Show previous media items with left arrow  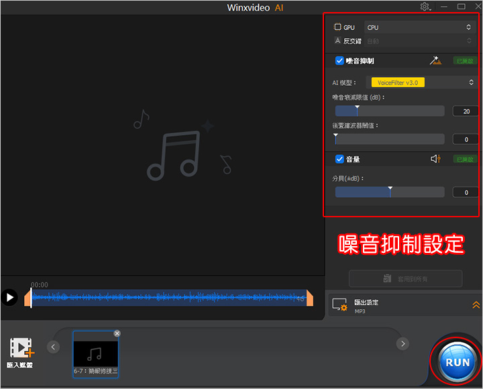coord(53,347)
